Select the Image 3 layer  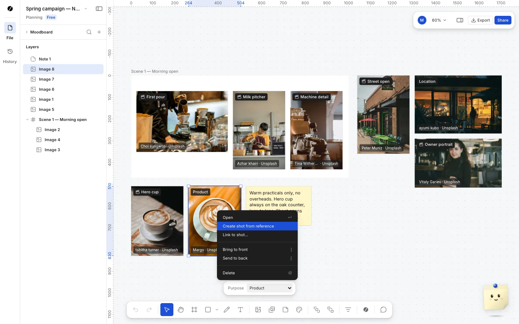63,150
